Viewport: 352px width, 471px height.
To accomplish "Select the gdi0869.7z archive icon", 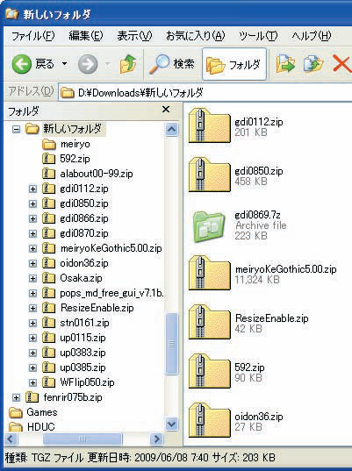I will point(209,226).
